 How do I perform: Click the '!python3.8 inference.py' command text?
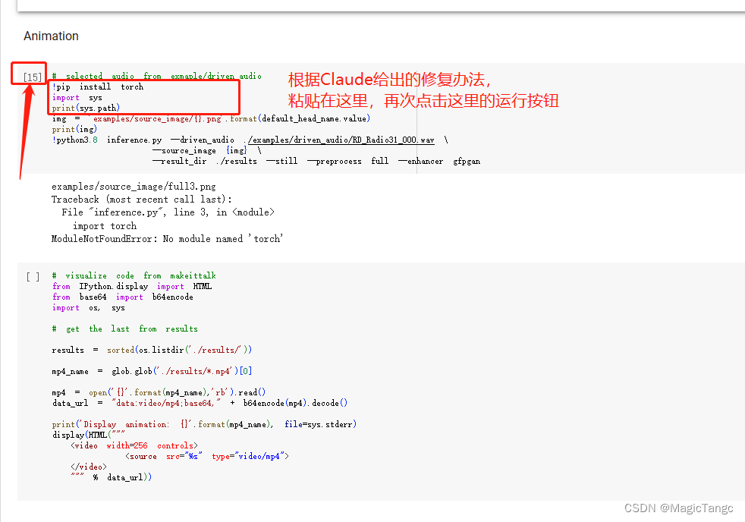click(107, 140)
